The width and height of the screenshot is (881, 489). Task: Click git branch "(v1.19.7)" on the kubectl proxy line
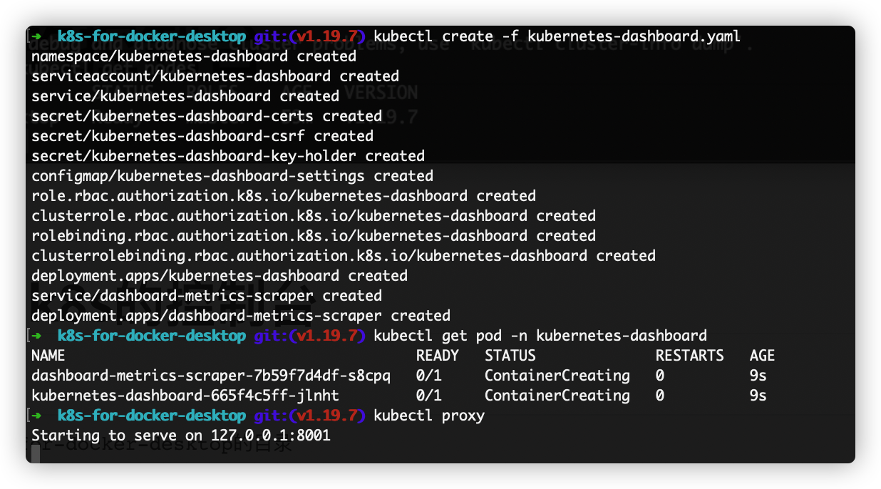point(327,415)
